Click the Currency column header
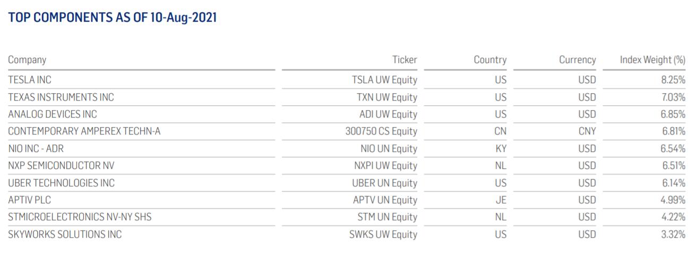The image size is (696, 253). [x=577, y=60]
